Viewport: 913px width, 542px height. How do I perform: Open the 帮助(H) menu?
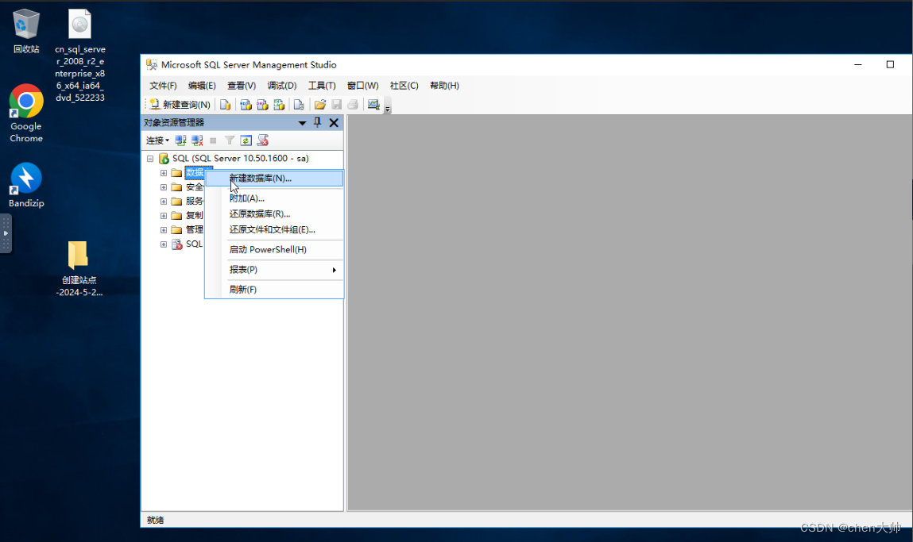coord(444,86)
